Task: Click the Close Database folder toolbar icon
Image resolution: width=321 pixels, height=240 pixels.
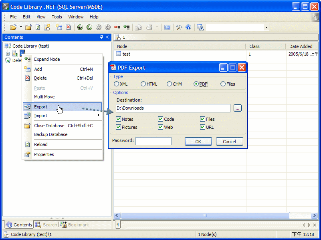Action: click(28, 27)
